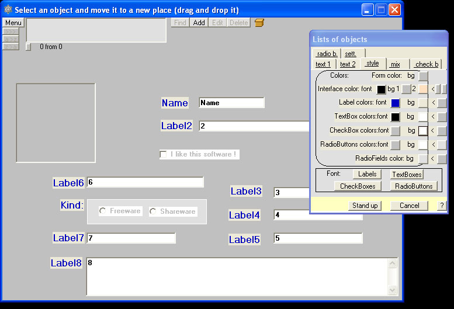
Task: Click the z>a sort button
Action: point(11,47)
